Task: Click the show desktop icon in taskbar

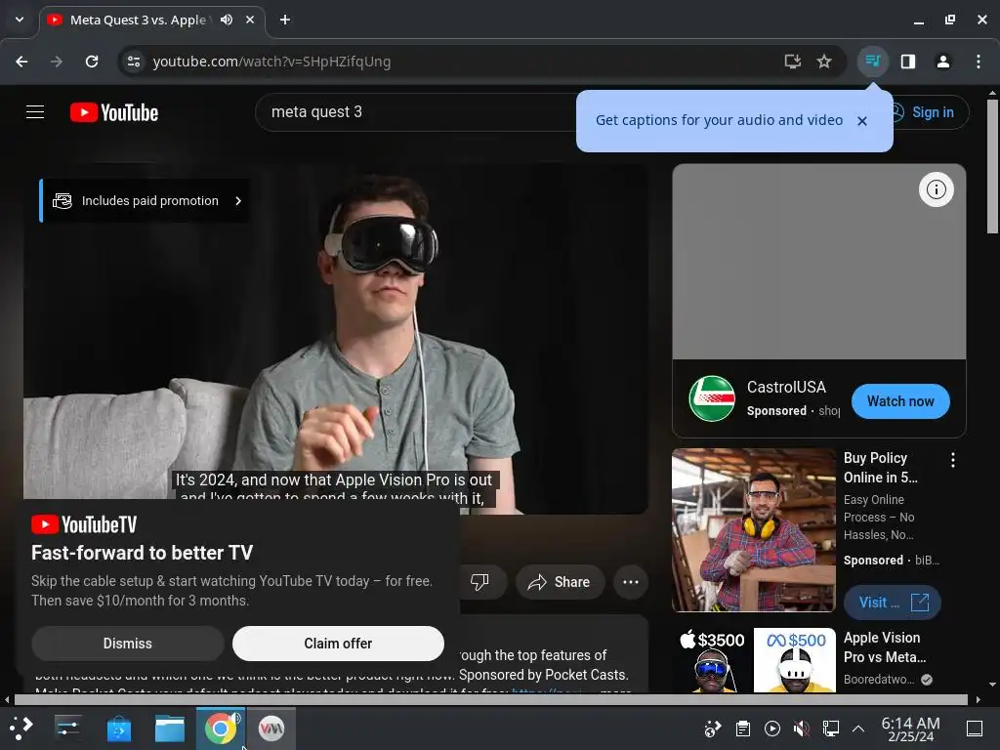Action: [x=974, y=729]
